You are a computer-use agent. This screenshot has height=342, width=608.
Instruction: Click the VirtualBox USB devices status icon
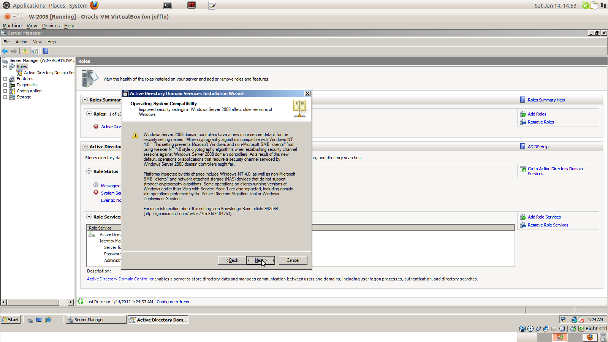(x=538, y=329)
